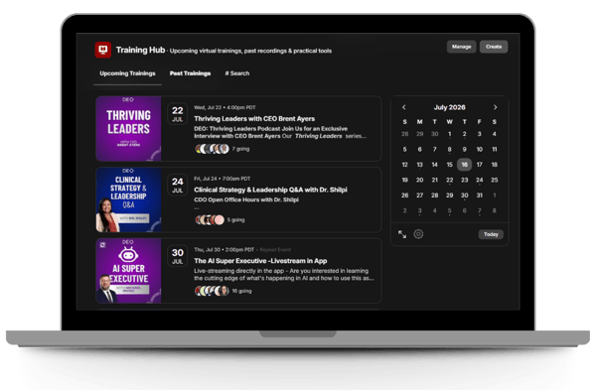Click the Training Hub title text

(140, 50)
